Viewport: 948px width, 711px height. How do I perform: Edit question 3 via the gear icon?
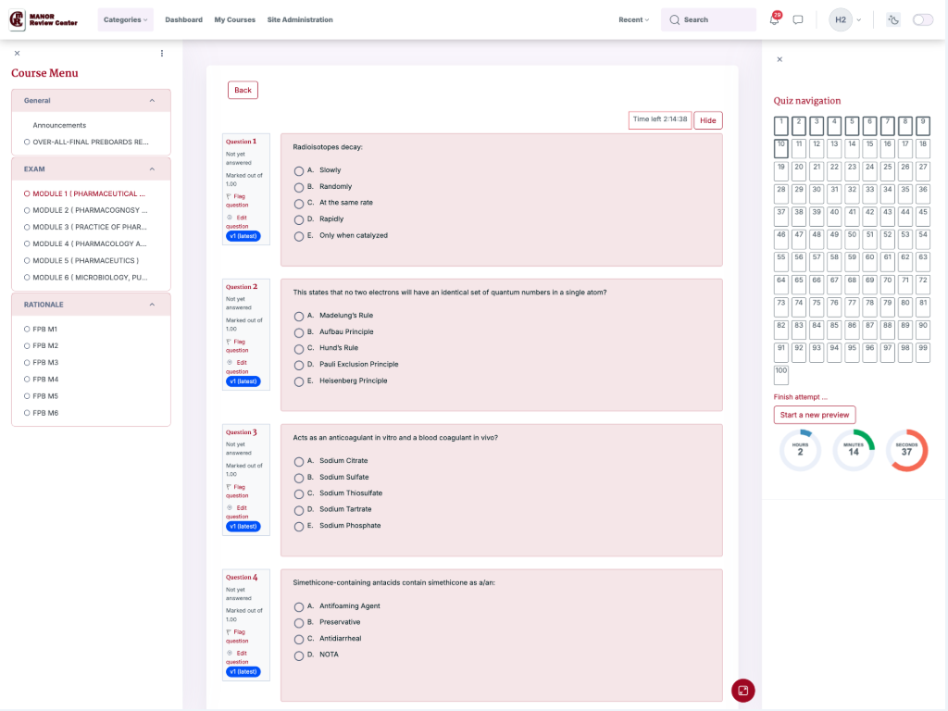[x=231, y=508]
